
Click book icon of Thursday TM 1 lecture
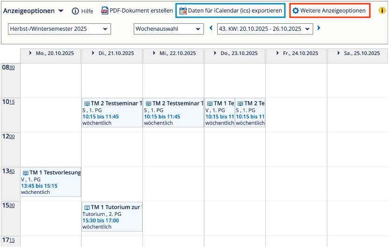(210, 103)
